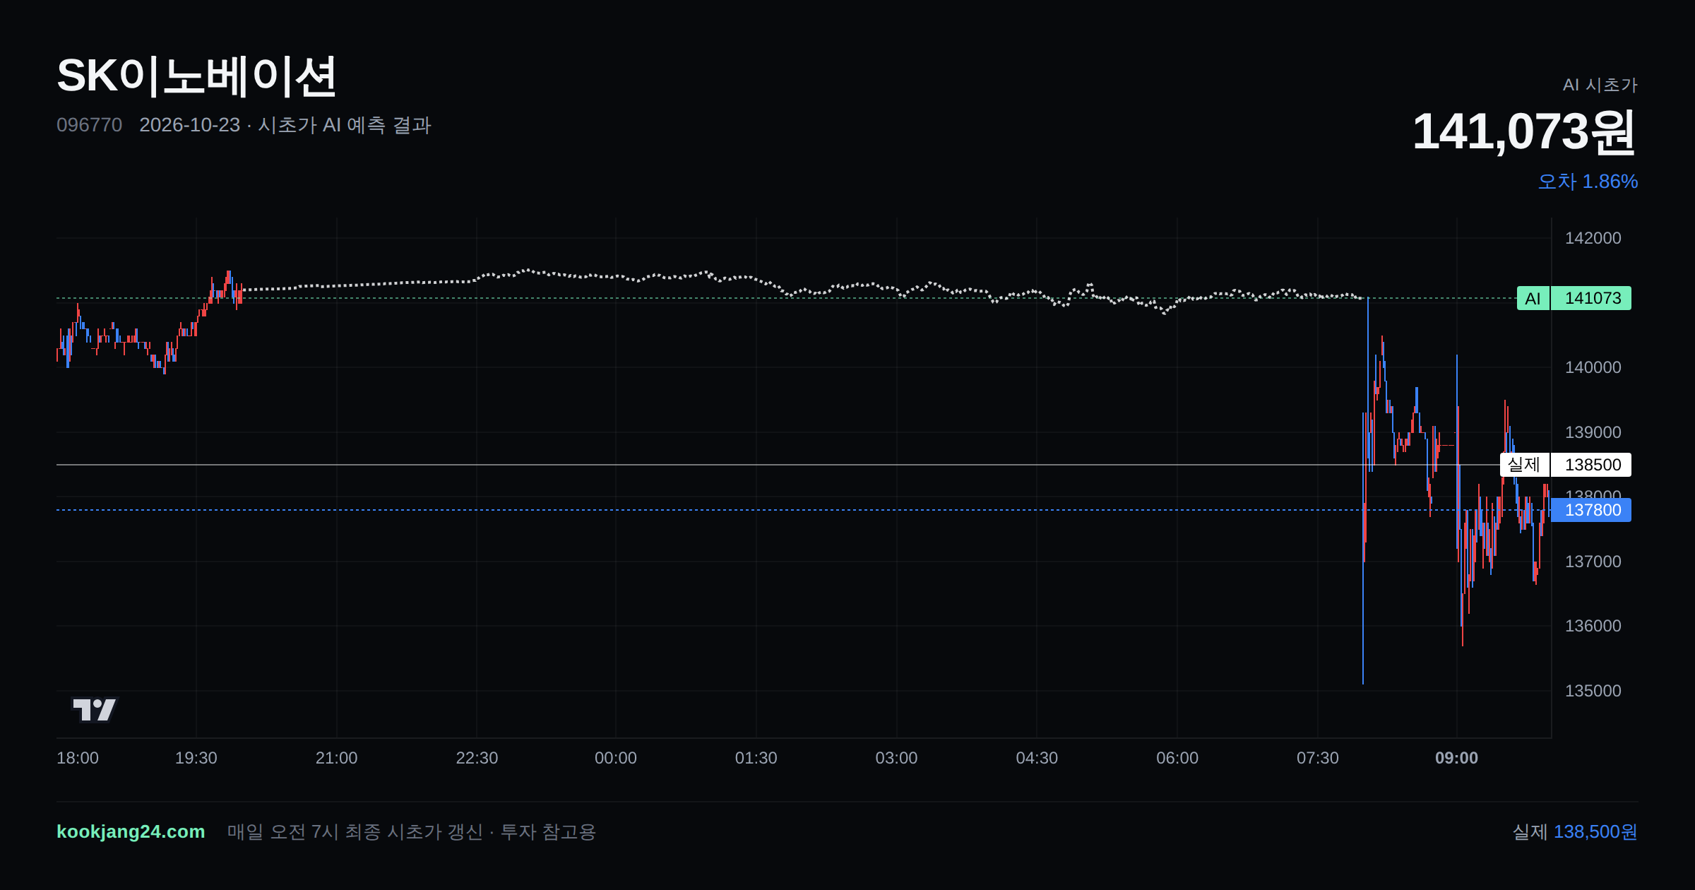
Task: Select the 141073 green price label
Action: (1591, 298)
